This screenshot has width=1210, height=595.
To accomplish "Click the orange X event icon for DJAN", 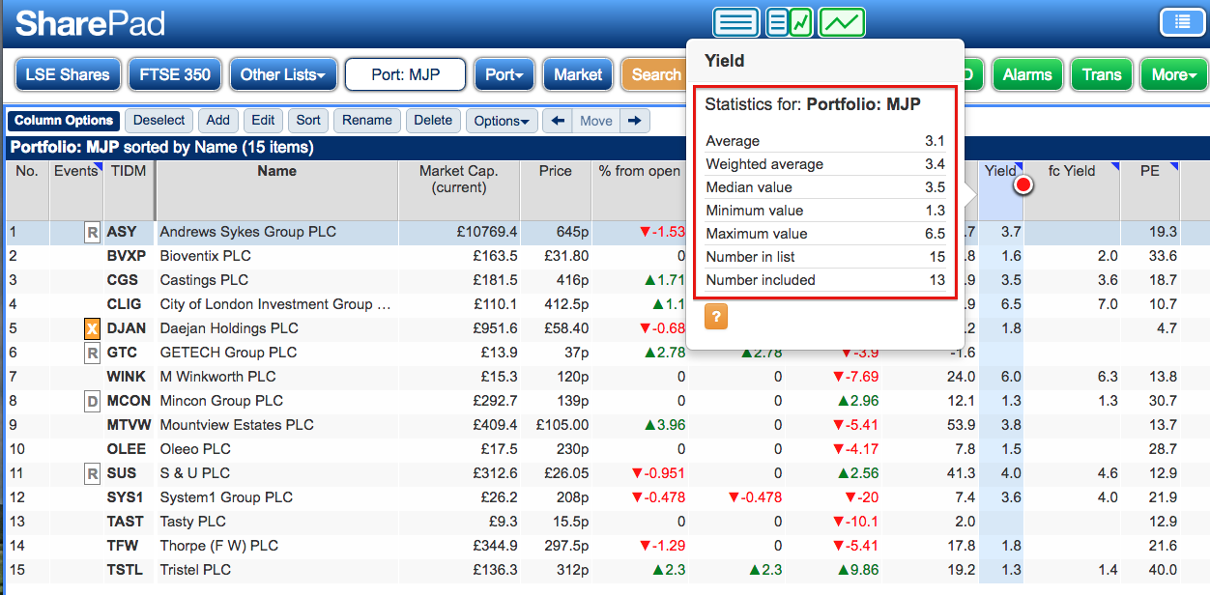I will point(92,328).
